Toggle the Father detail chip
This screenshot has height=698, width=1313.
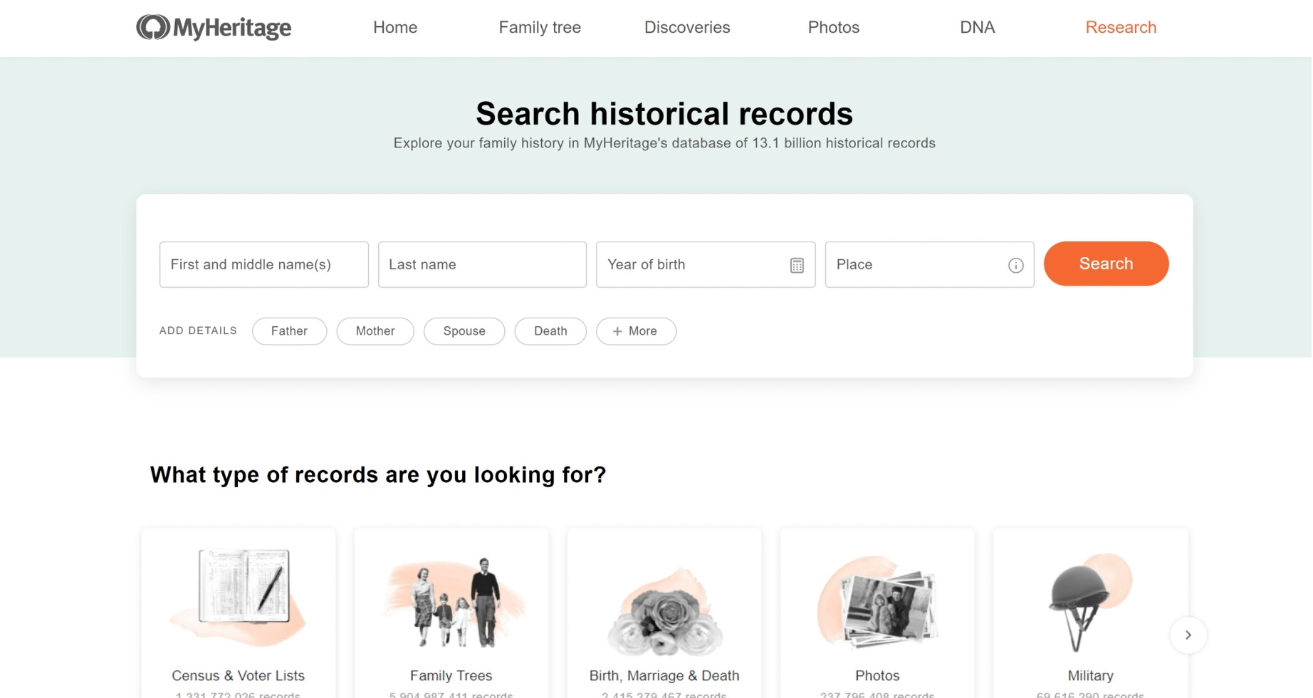tap(289, 331)
